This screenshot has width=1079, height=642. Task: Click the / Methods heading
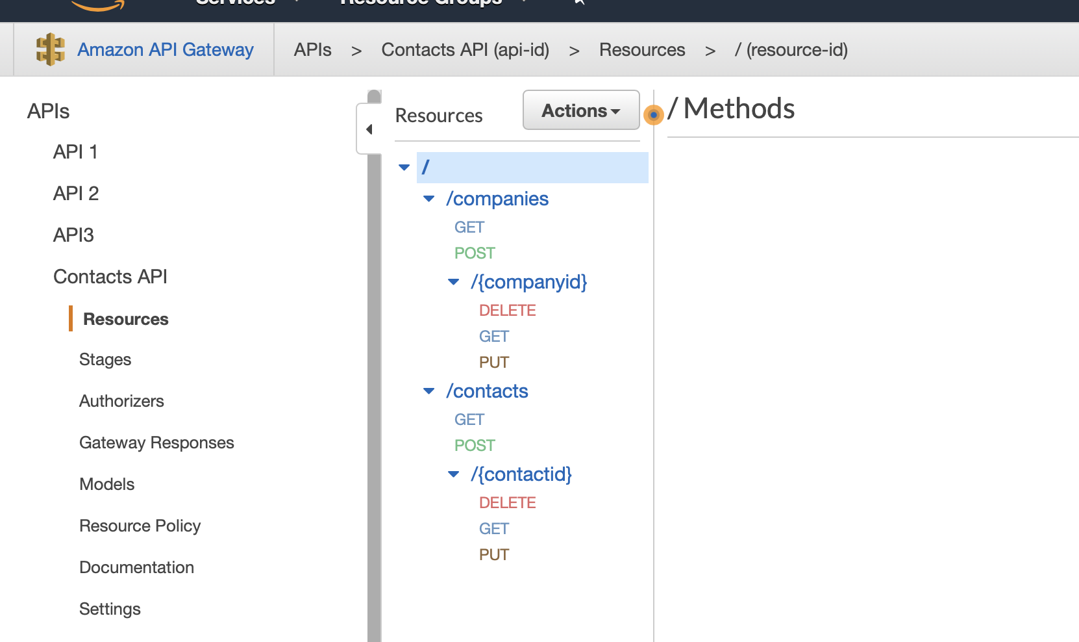tap(731, 109)
